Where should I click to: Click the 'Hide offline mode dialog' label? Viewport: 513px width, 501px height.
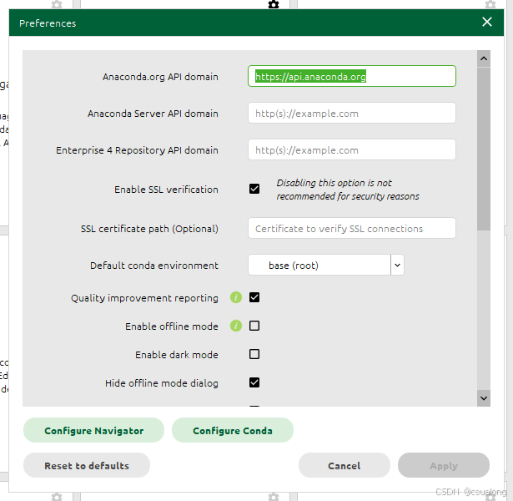(161, 383)
